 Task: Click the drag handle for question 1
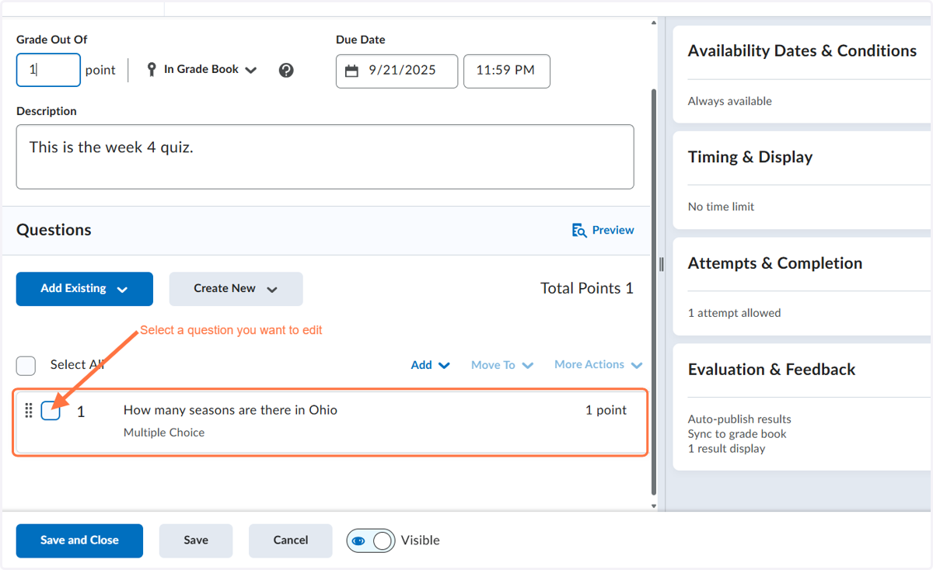click(29, 410)
